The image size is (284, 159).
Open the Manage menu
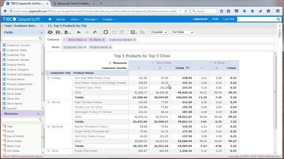point(91,19)
